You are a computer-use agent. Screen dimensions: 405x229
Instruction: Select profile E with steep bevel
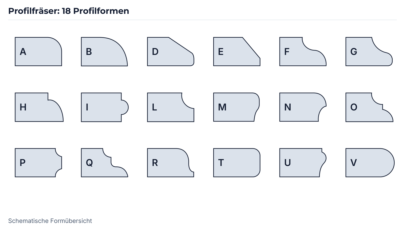[237, 52]
